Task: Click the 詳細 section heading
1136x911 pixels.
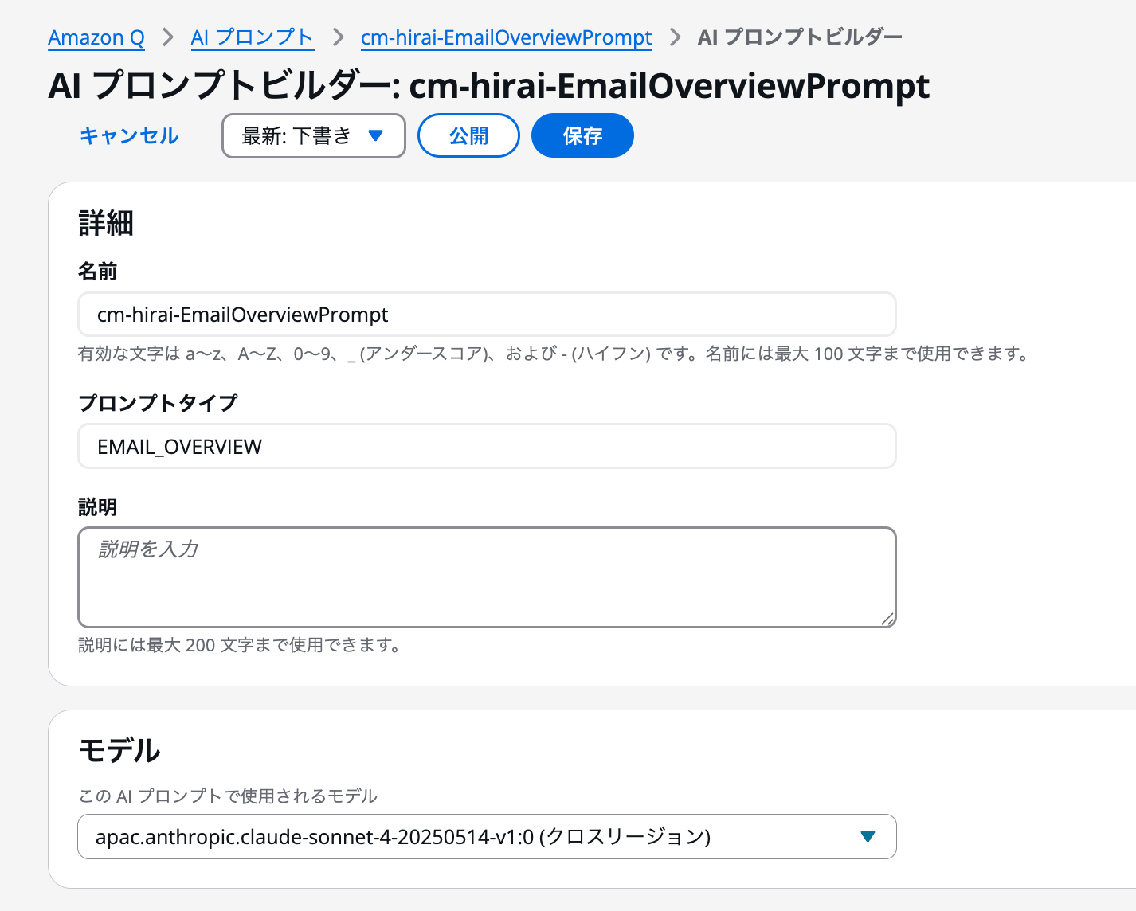Action: 106,223
